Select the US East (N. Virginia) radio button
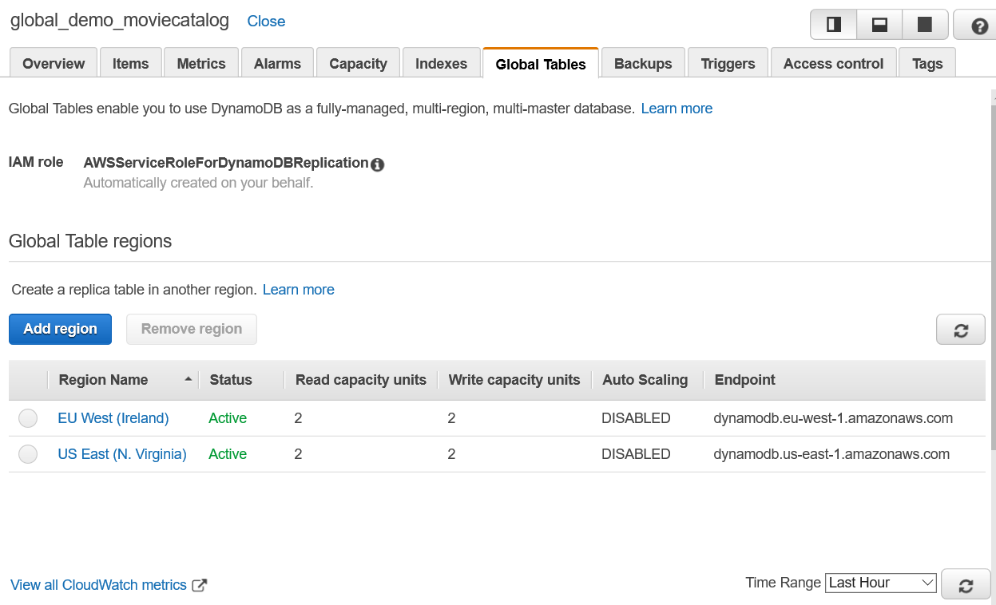Screen dimensions: 996x605 click(28, 454)
